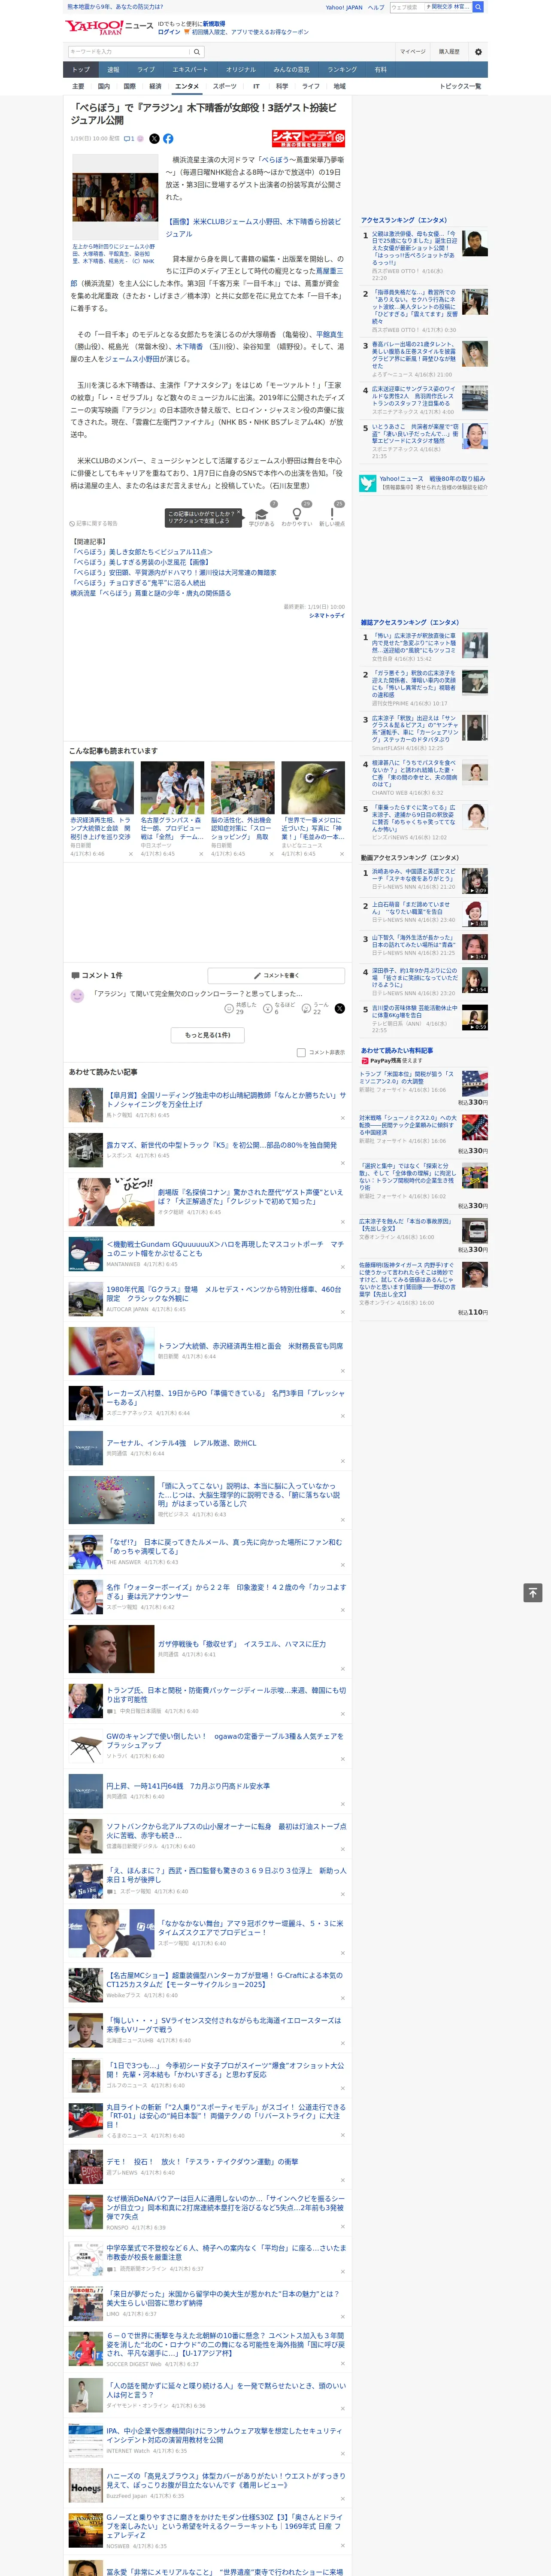Viewport: 551px width, 2576px height.
Task: Open the みんなの意見 tab
Action: (292, 70)
